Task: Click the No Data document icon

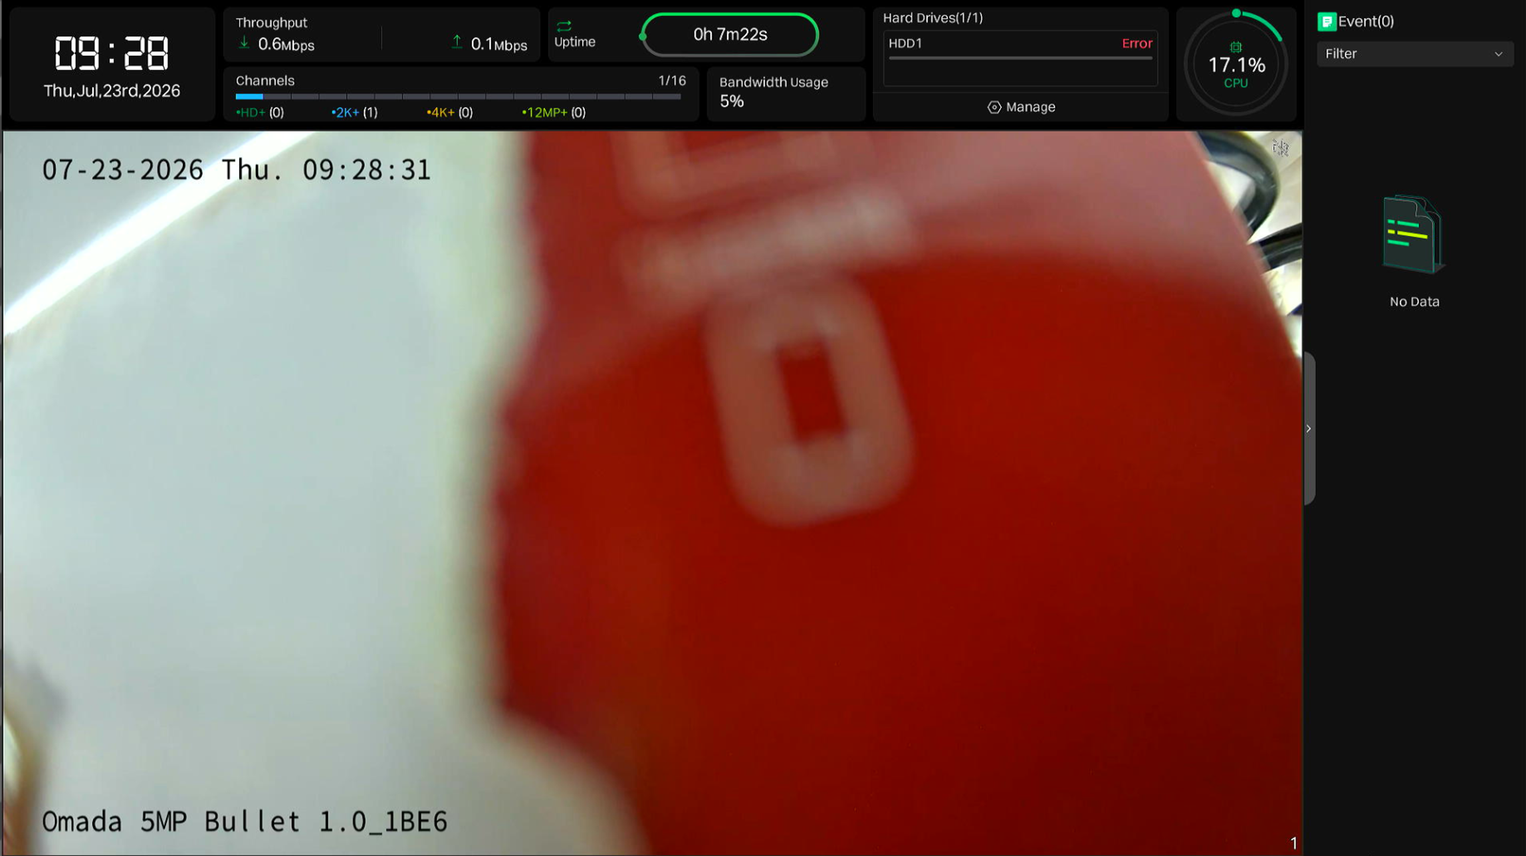Action: coord(1414,234)
